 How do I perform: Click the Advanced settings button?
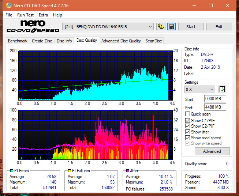coord(212,151)
